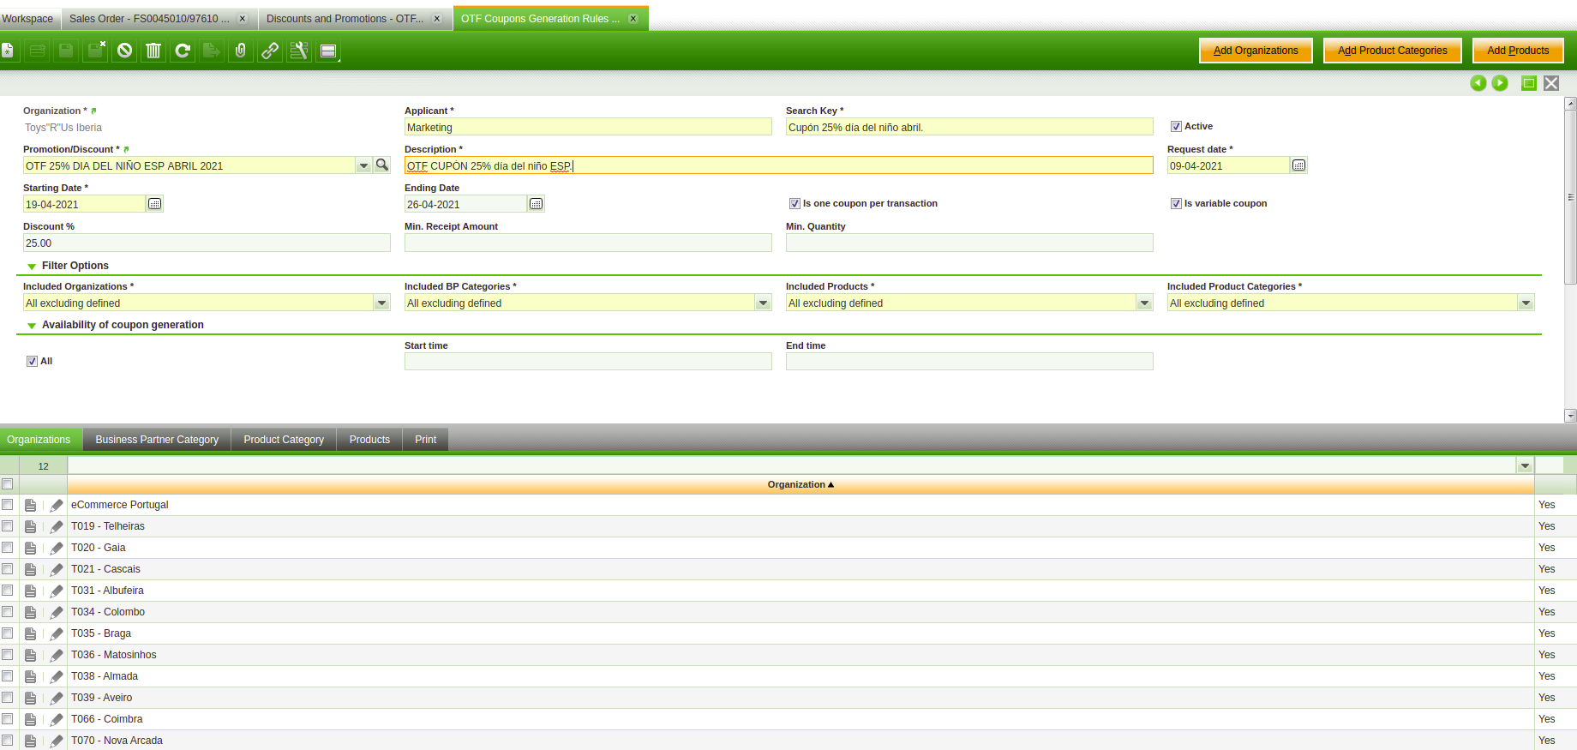Open the Promotion/Discount search selector magnifier
Image resolution: width=1577 pixels, height=750 pixels.
coord(382,165)
